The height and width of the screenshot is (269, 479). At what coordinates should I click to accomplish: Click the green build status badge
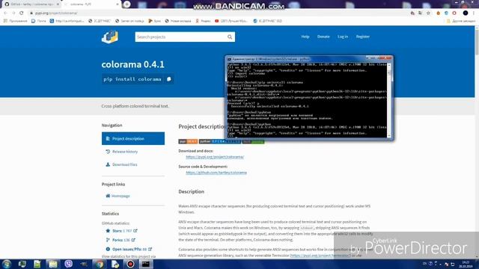pyautogui.click(x=253, y=141)
